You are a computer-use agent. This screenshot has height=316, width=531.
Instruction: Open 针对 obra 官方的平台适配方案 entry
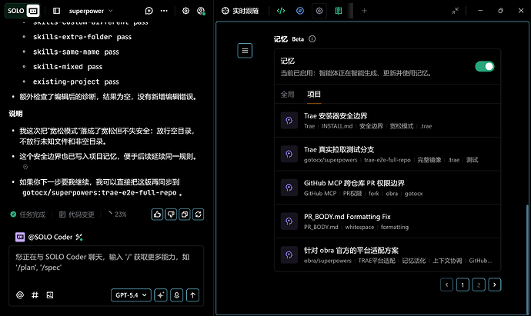387,254
